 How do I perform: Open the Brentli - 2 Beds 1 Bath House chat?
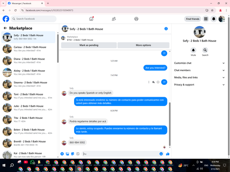[x=29, y=143]
